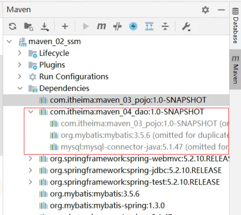Hide the Maven tool window
This screenshot has height=215, width=241.
click(x=221, y=10)
